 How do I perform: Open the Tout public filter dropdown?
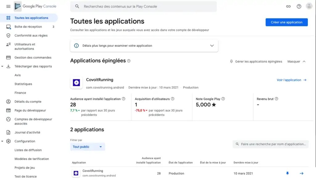tap(87, 147)
